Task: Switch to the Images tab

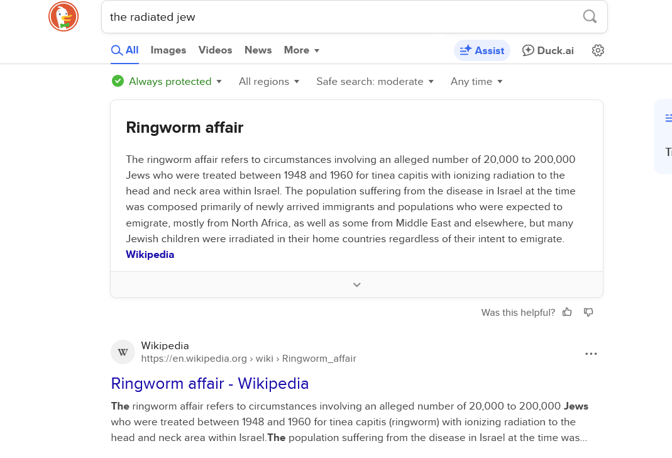Action: (x=168, y=50)
